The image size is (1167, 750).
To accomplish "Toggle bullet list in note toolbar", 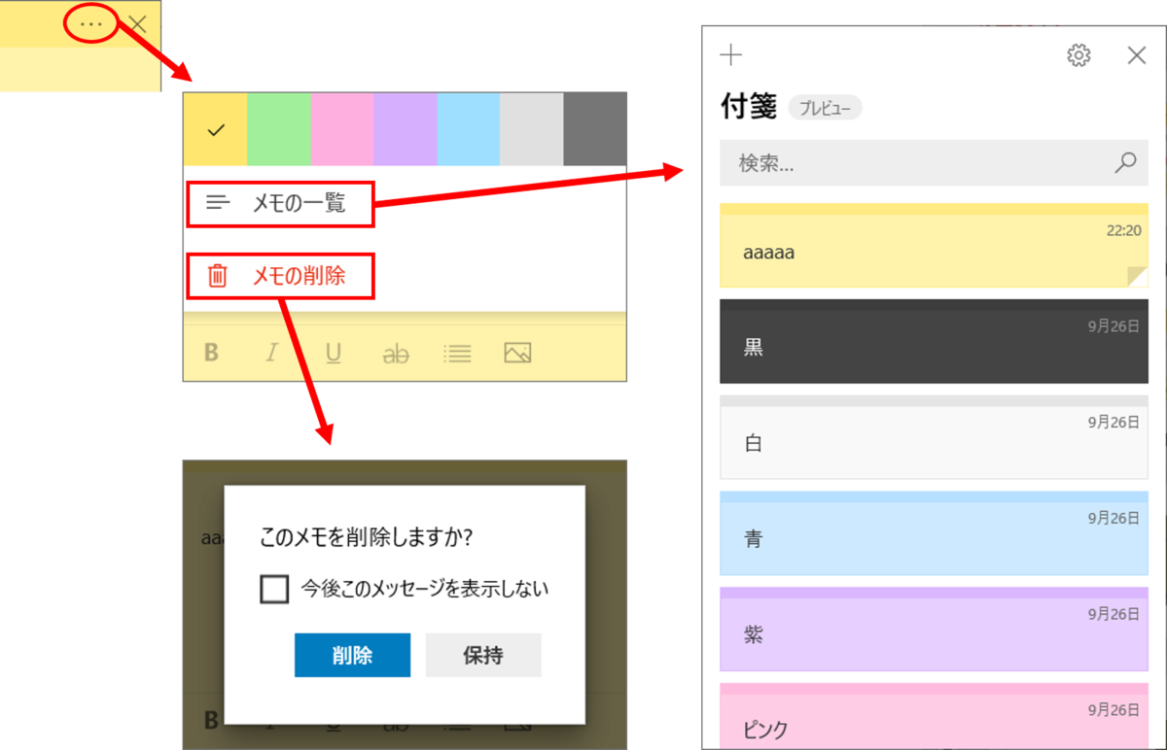I will click(x=457, y=354).
